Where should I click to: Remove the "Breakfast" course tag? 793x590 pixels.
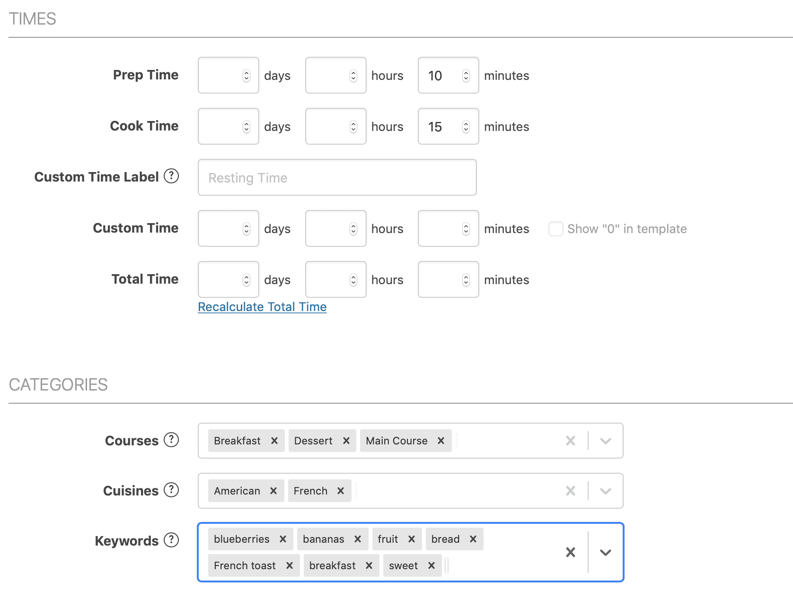[x=274, y=441]
